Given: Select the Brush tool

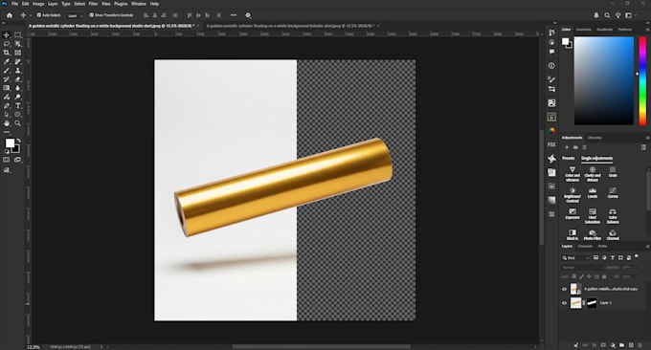Looking at the screenshot, I should [7, 71].
